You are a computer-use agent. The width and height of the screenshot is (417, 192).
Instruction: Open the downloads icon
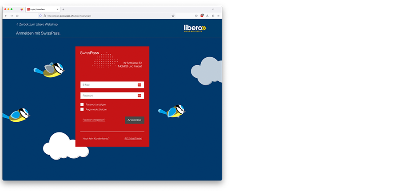[207, 16]
